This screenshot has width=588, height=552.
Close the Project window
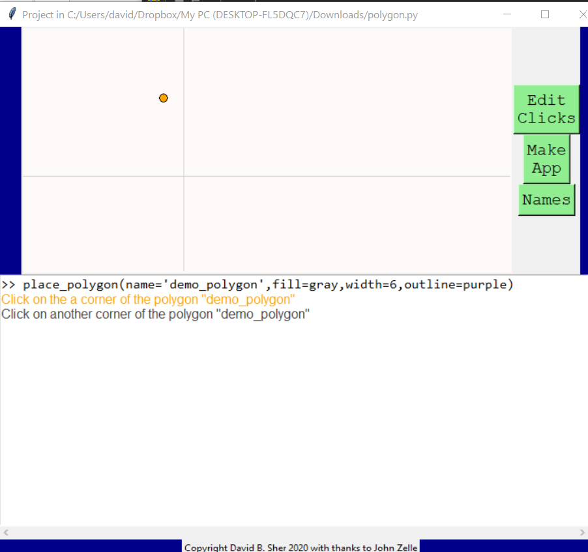tap(582, 14)
